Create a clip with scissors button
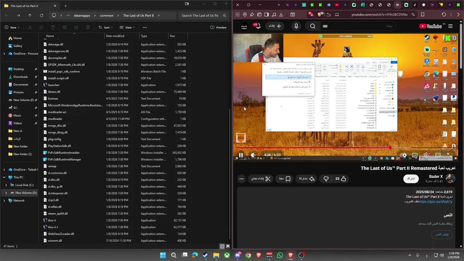 [261, 179]
